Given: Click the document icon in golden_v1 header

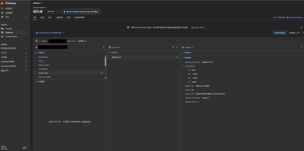Looking at the screenshot, I should point(183,47).
